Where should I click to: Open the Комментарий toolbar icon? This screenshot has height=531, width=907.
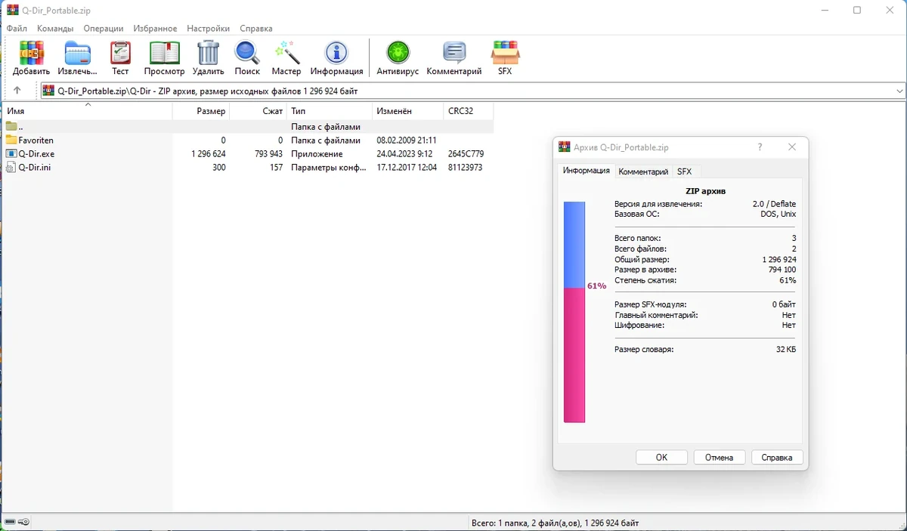pos(454,53)
